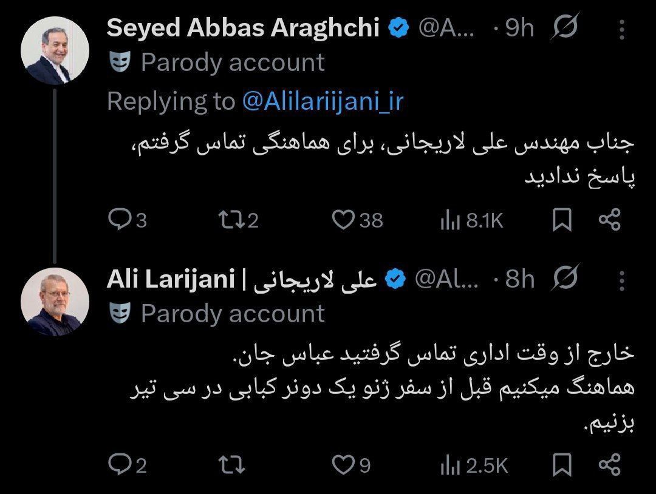
Task: Share Ali Larijani's tweet
Action: (609, 465)
